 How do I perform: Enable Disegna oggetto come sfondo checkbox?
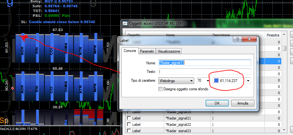160,89
